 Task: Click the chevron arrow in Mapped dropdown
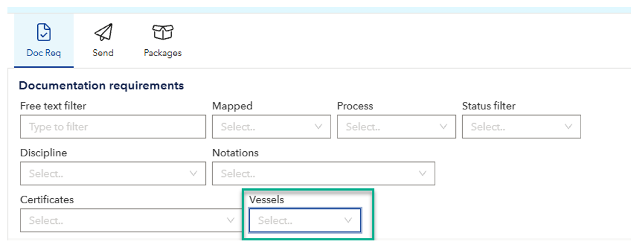319,127
